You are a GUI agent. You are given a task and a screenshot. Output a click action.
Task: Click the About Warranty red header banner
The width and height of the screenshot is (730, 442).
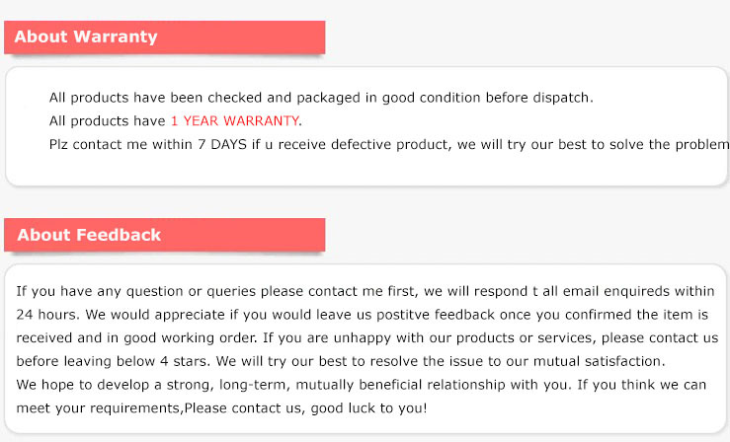164,37
